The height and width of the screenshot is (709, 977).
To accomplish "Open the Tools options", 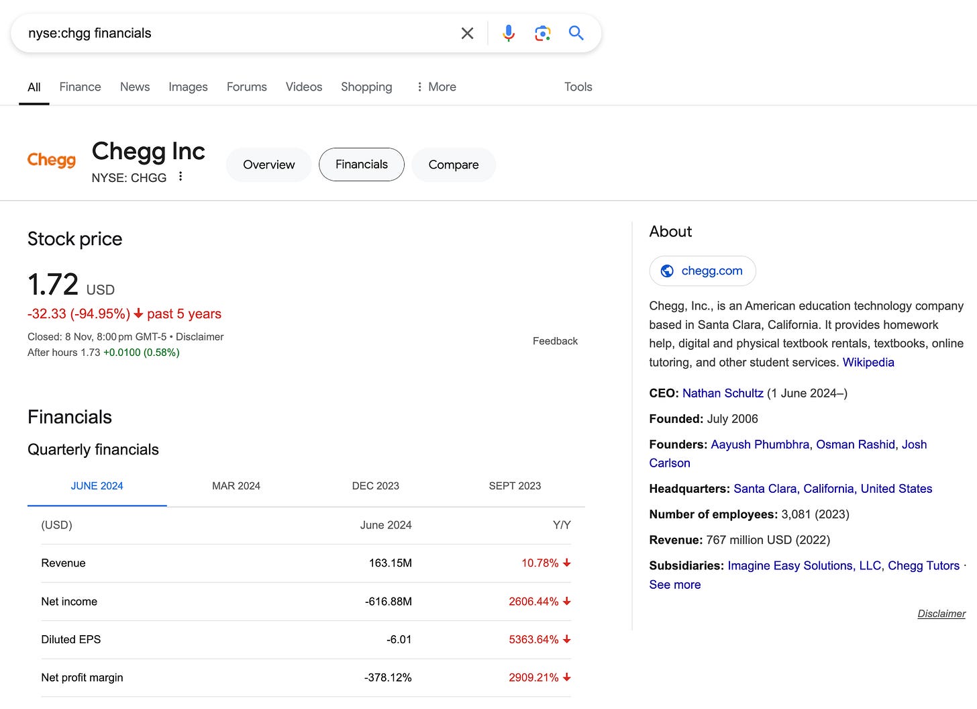I will (x=578, y=87).
